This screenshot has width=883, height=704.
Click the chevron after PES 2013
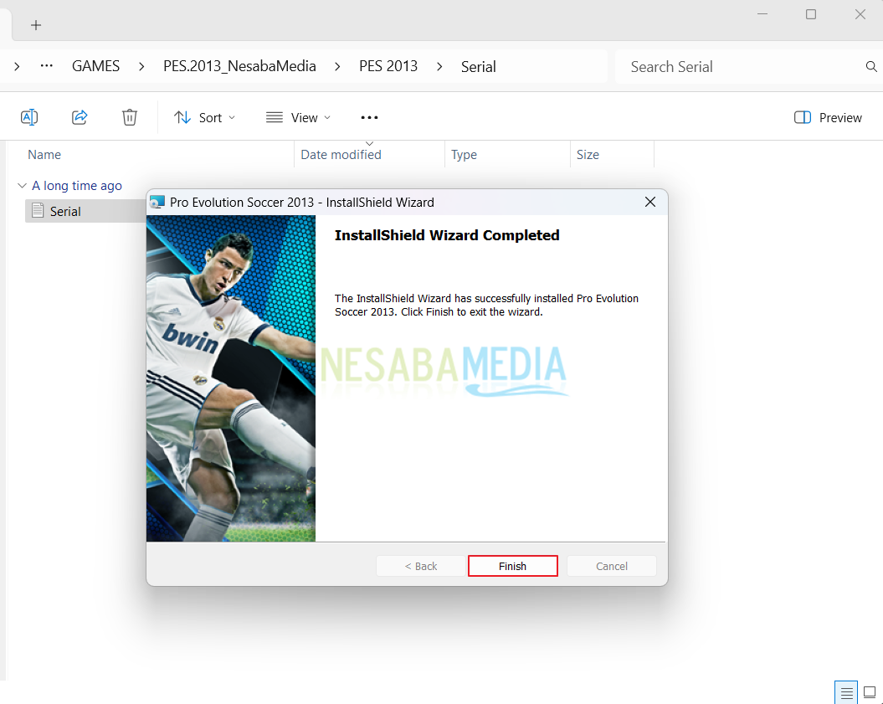[439, 66]
